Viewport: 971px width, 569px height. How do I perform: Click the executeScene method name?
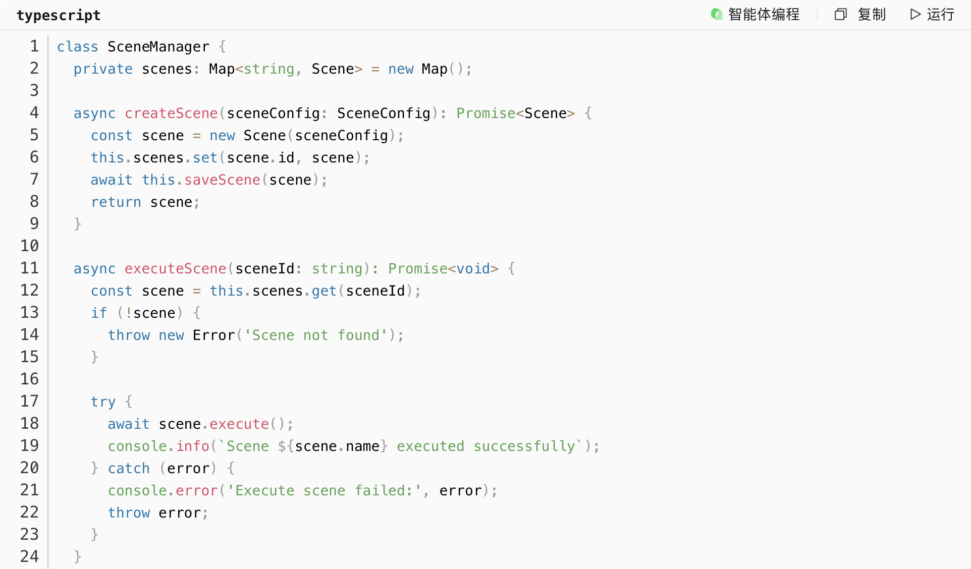175,269
